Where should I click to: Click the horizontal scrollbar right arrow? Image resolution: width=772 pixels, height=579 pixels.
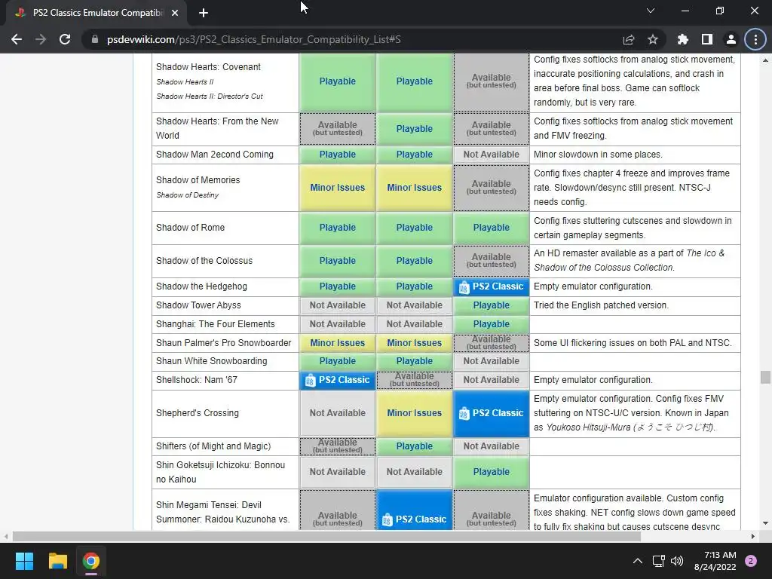pyautogui.click(x=752, y=536)
